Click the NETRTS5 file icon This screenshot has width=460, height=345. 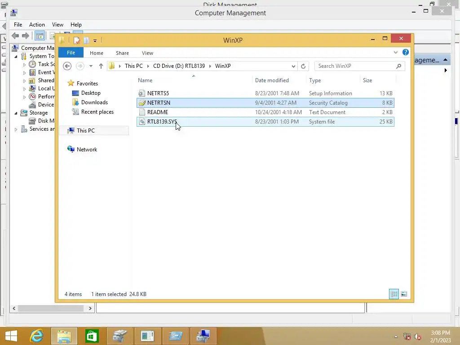(142, 93)
